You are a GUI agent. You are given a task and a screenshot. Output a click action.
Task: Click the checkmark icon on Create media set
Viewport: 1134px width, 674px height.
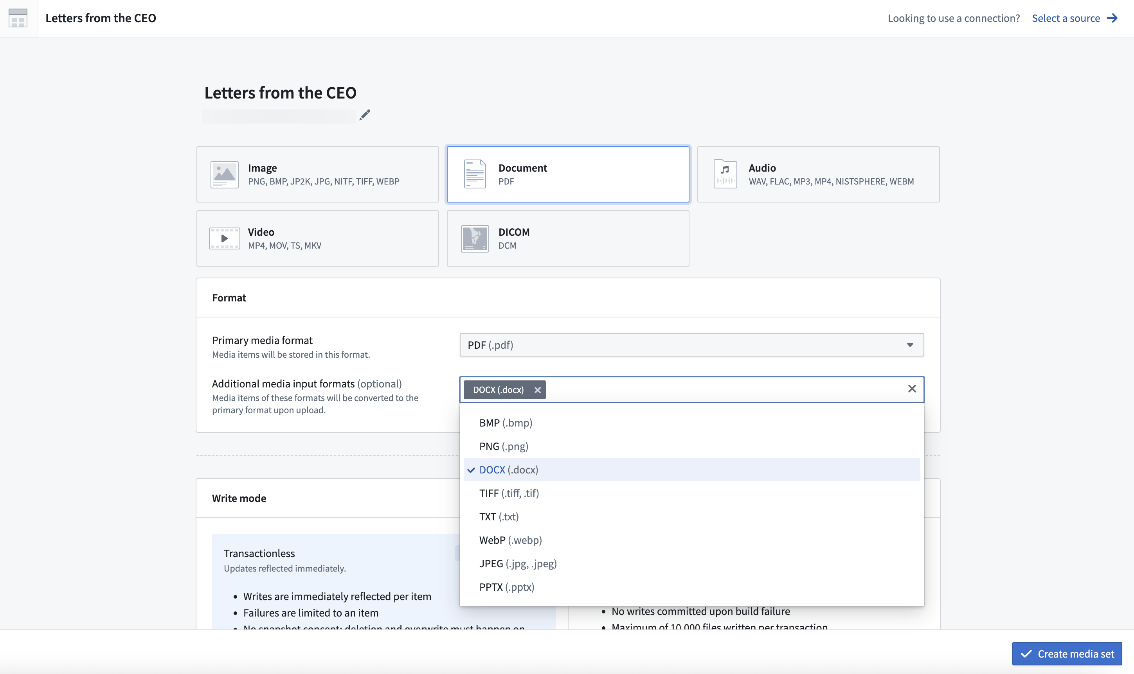click(x=1026, y=653)
